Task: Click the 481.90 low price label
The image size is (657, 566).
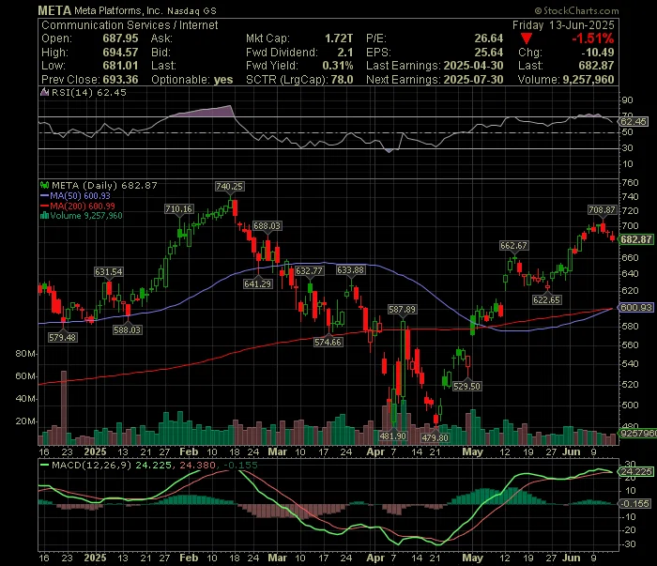Action: (x=392, y=436)
